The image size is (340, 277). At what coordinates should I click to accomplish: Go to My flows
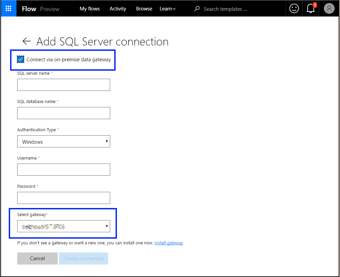90,9
